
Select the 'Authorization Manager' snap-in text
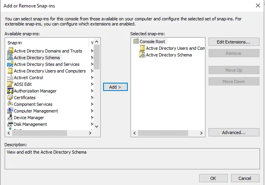(x=35, y=91)
